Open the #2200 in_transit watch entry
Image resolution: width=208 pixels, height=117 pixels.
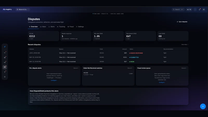click(108, 74)
